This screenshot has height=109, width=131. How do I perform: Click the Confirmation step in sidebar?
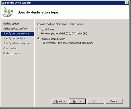pyautogui.click(x=10, y=48)
